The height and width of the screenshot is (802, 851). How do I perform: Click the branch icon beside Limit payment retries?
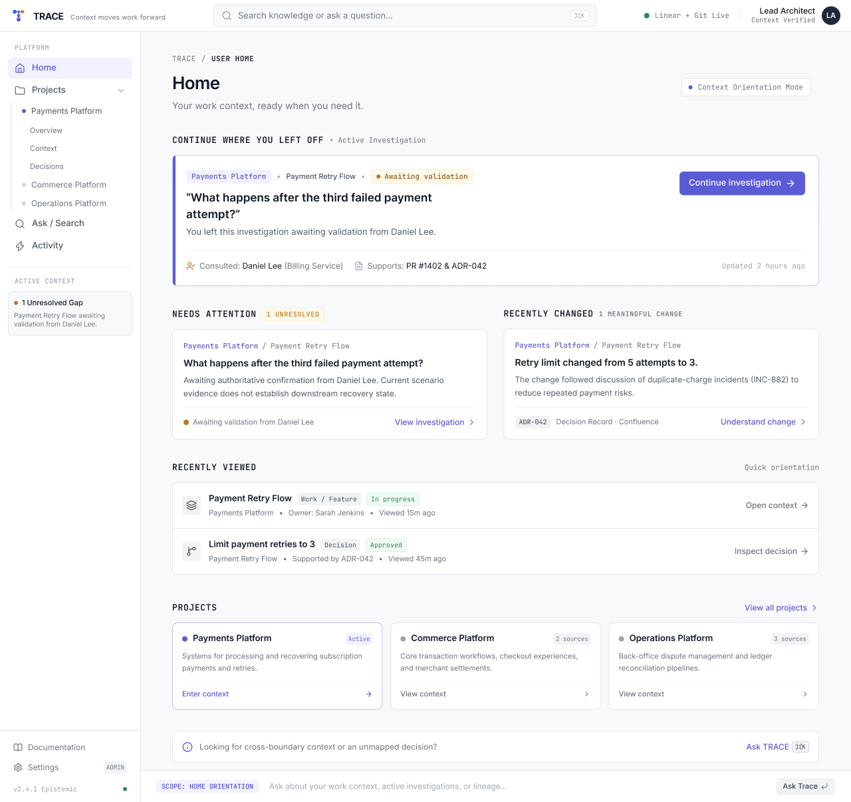click(191, 551)
